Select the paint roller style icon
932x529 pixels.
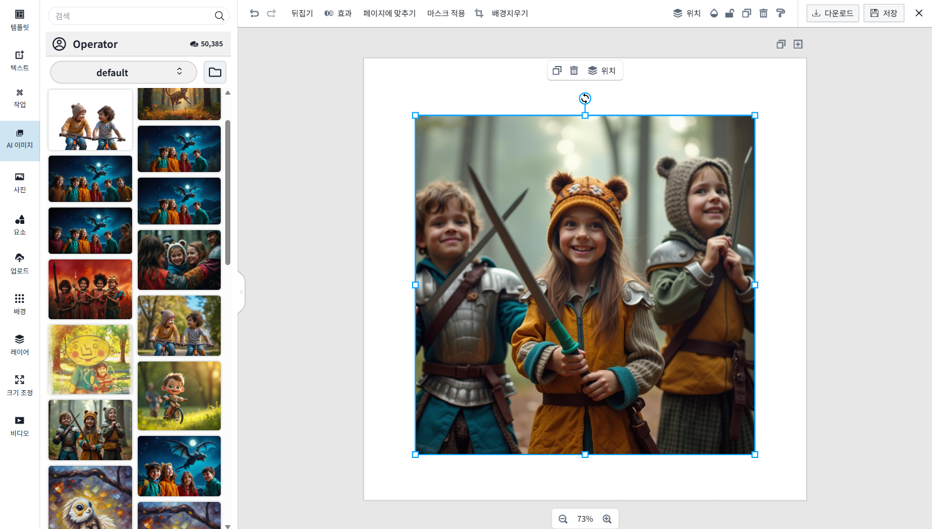click(781, 13)
